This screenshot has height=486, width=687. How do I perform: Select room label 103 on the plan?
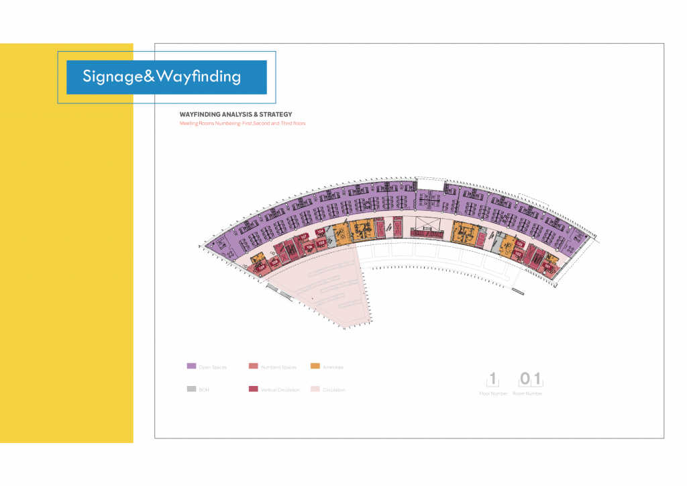coord(520,244)
